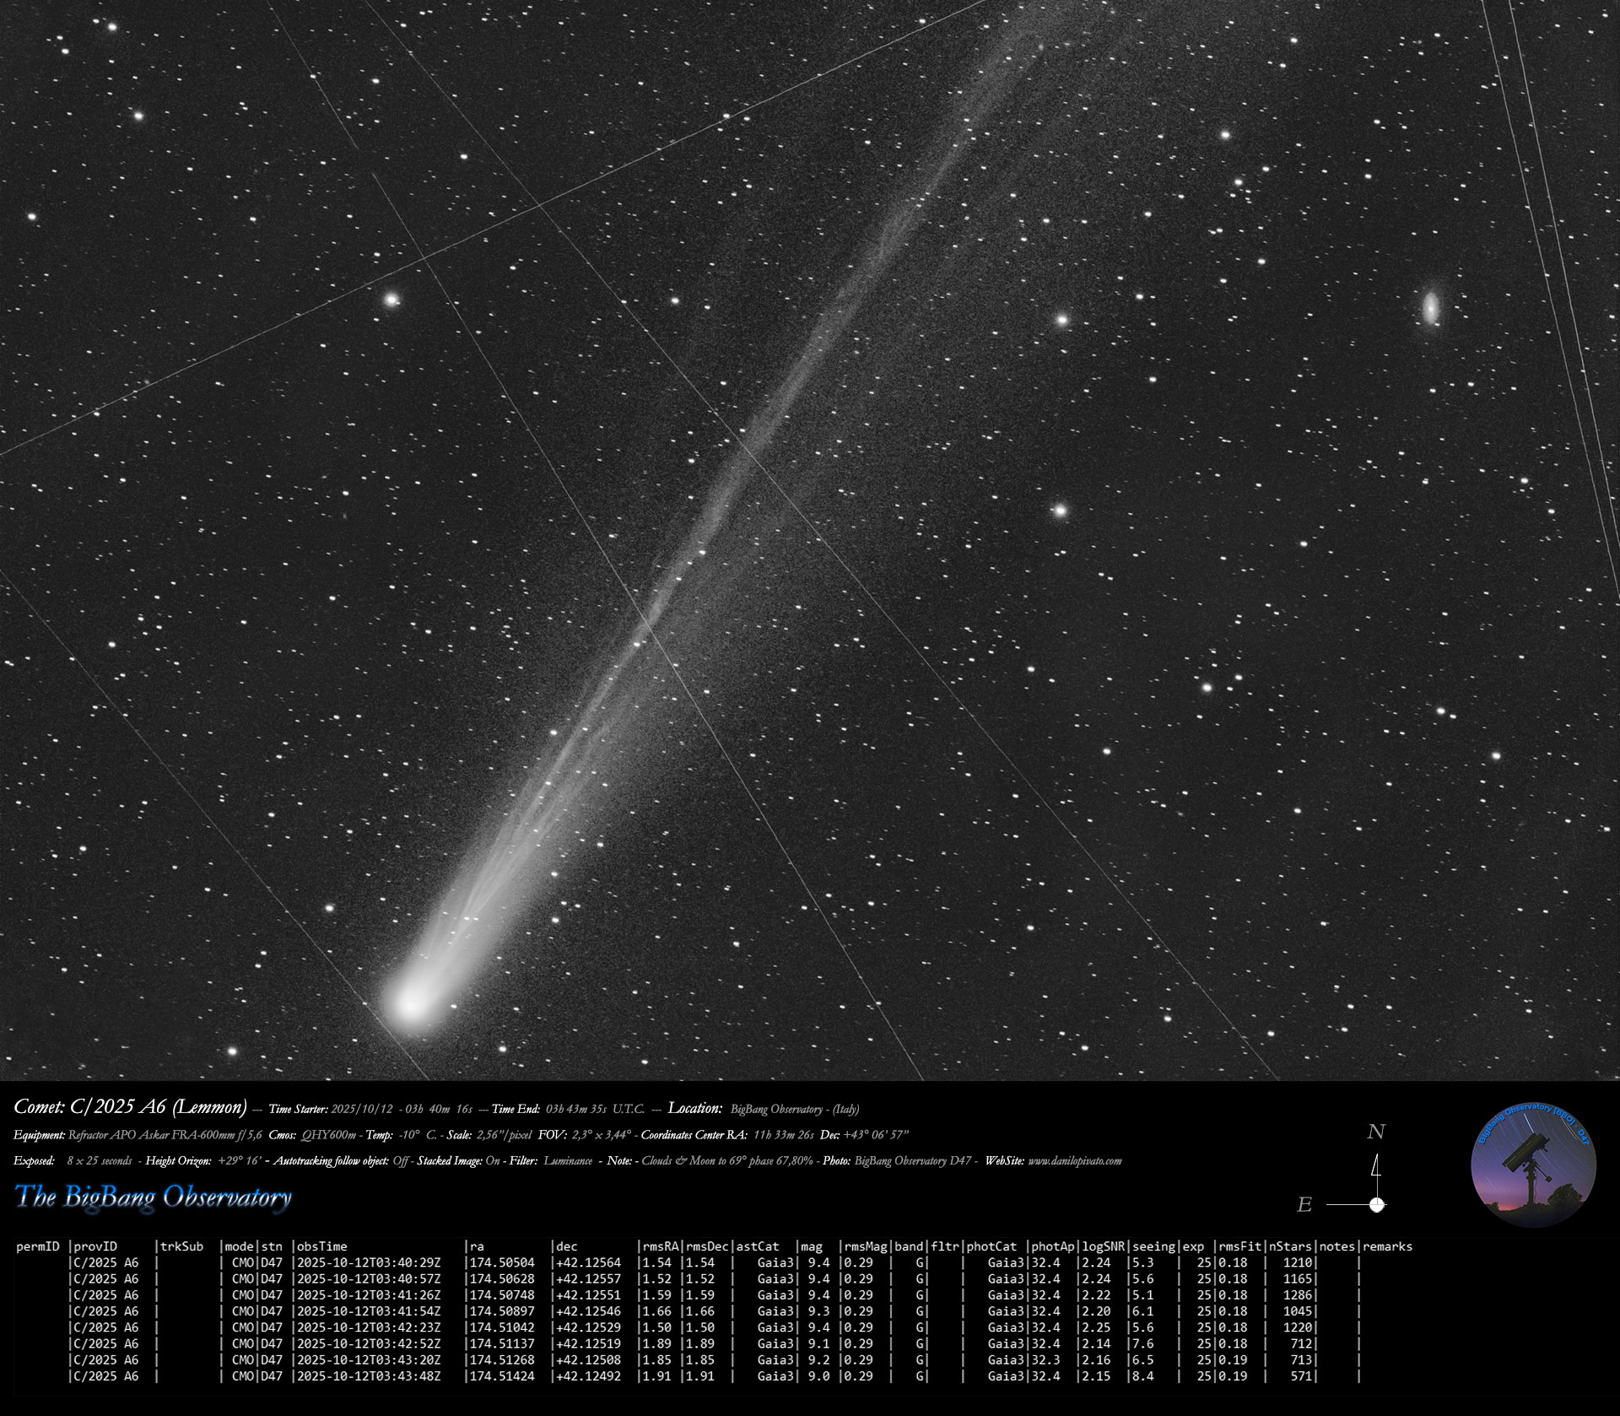Image resolution: width=1620 pixels, height=1416 pixels.
Task: Select the provID column header
Action: click(x=95, y=1246)
